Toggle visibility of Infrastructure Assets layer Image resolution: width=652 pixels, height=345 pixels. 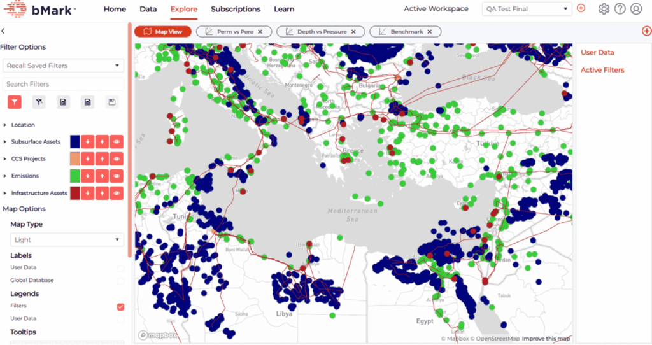pos(117,193)
